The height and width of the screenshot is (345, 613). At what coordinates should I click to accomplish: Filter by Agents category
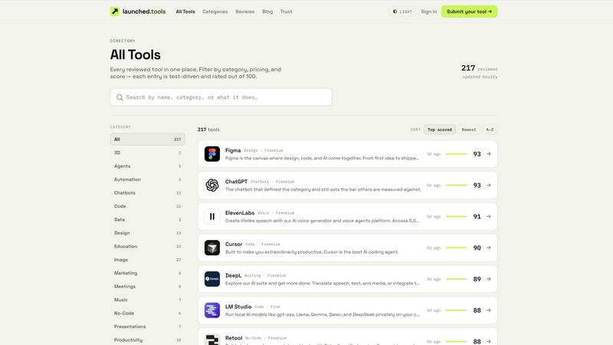click(147, 166)
